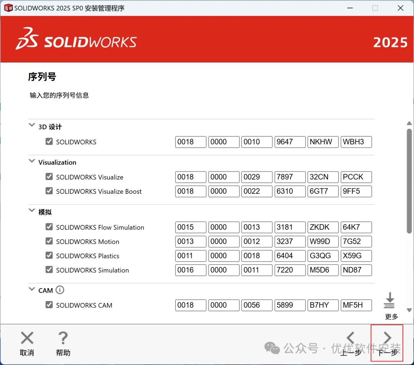Toggle SOLIDWORKS Motion checkbox
The width and height of the screenshot is (414, 365).
coord(49,241)
